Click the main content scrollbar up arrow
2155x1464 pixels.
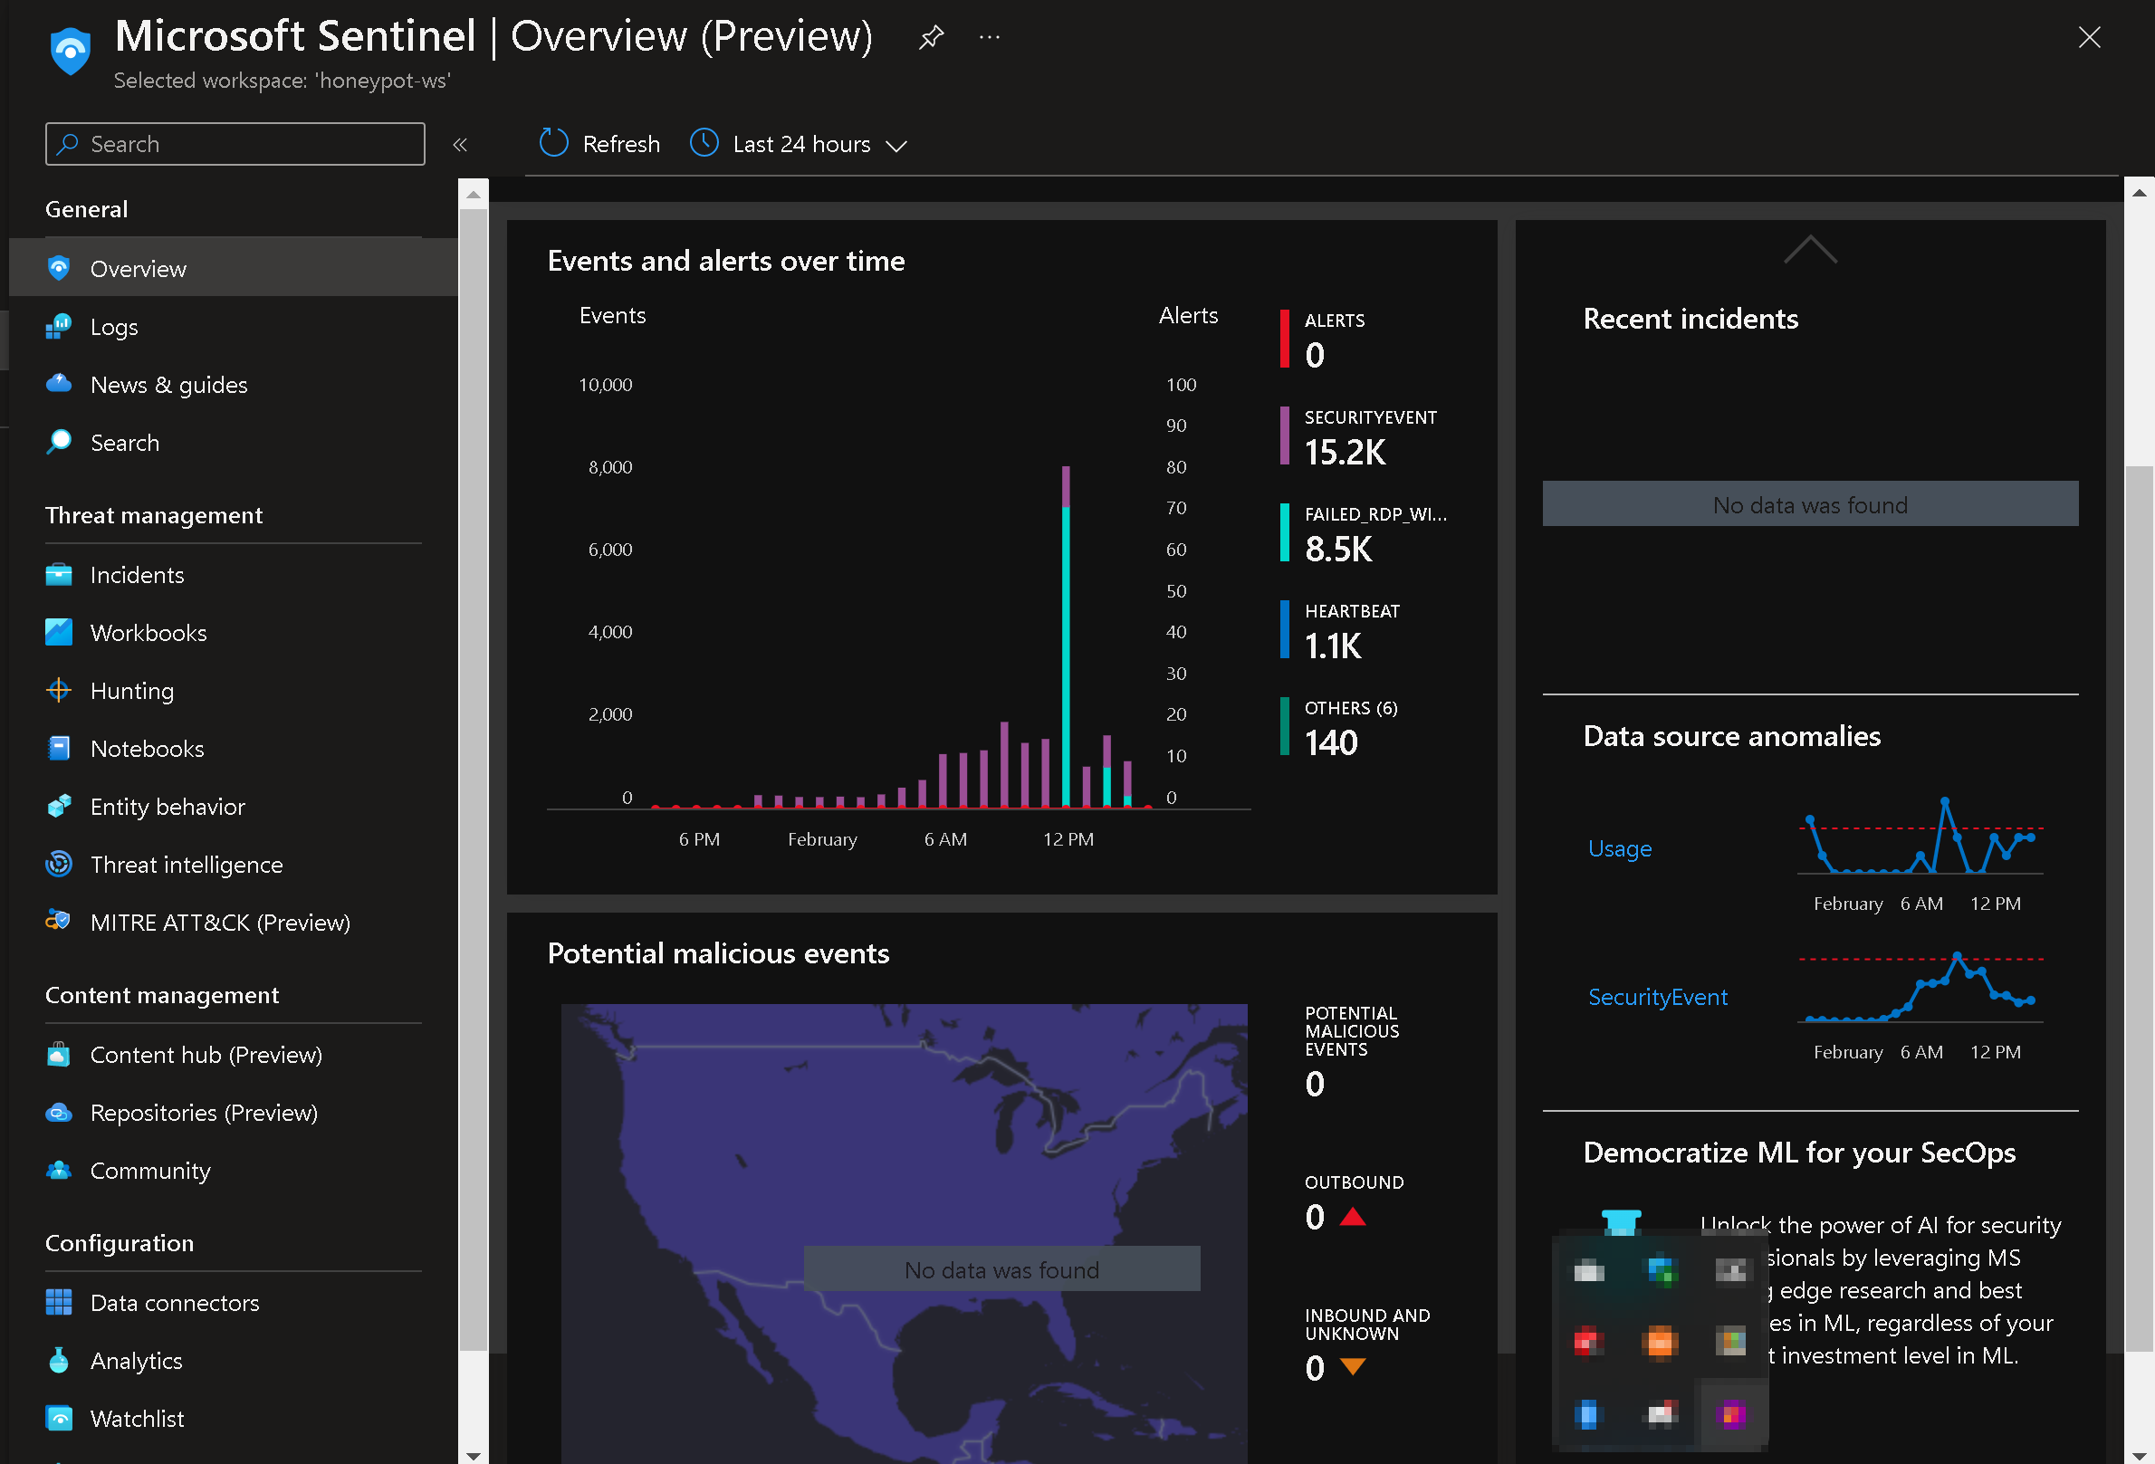(2139, 193)
